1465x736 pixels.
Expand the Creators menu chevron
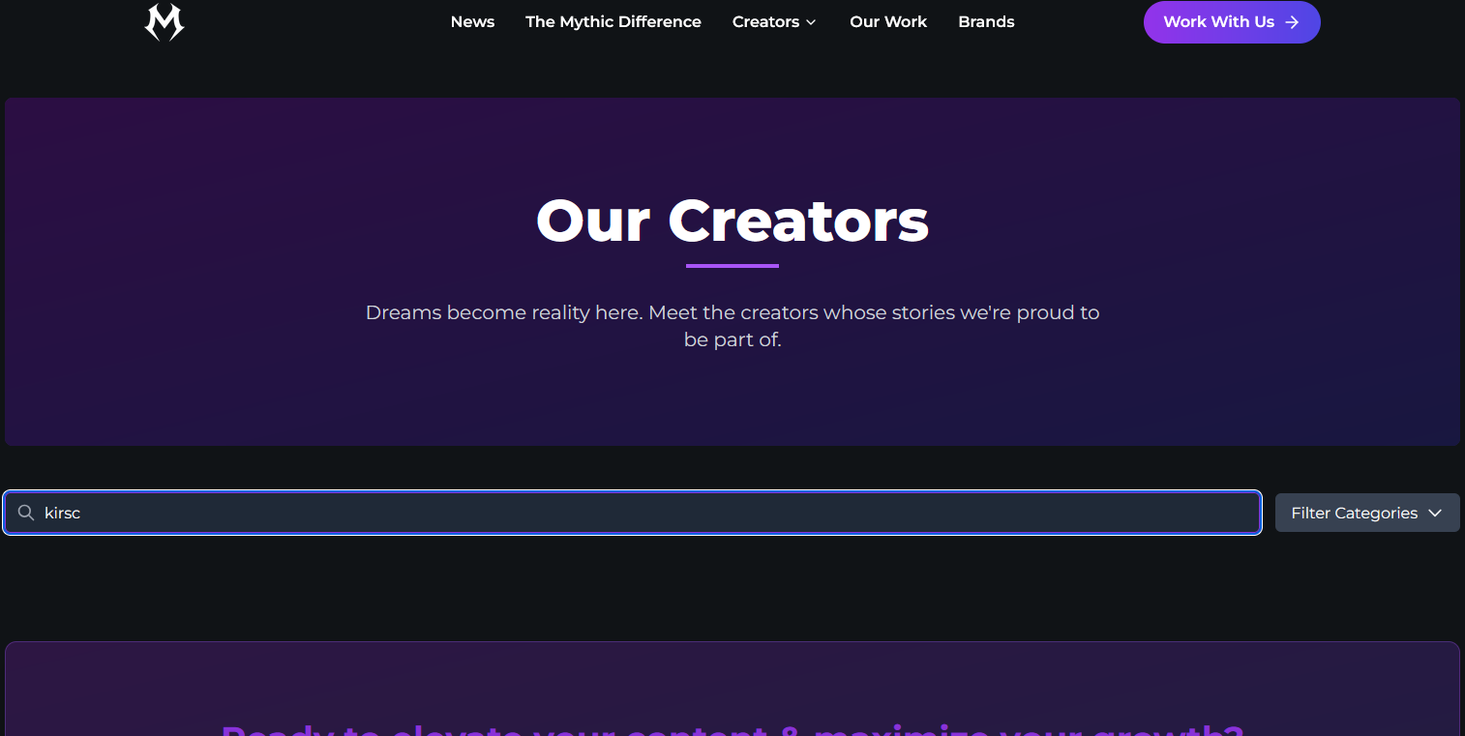click(811, 22)
